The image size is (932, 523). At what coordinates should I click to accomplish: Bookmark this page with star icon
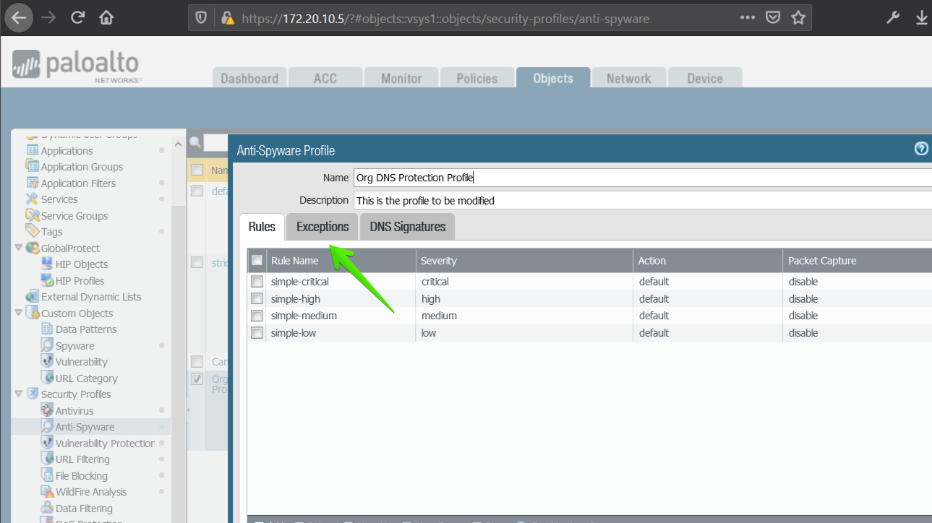[x=798, y=17]
